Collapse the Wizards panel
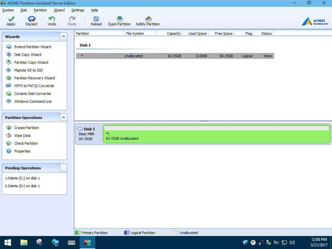 (x=64, y=36)
